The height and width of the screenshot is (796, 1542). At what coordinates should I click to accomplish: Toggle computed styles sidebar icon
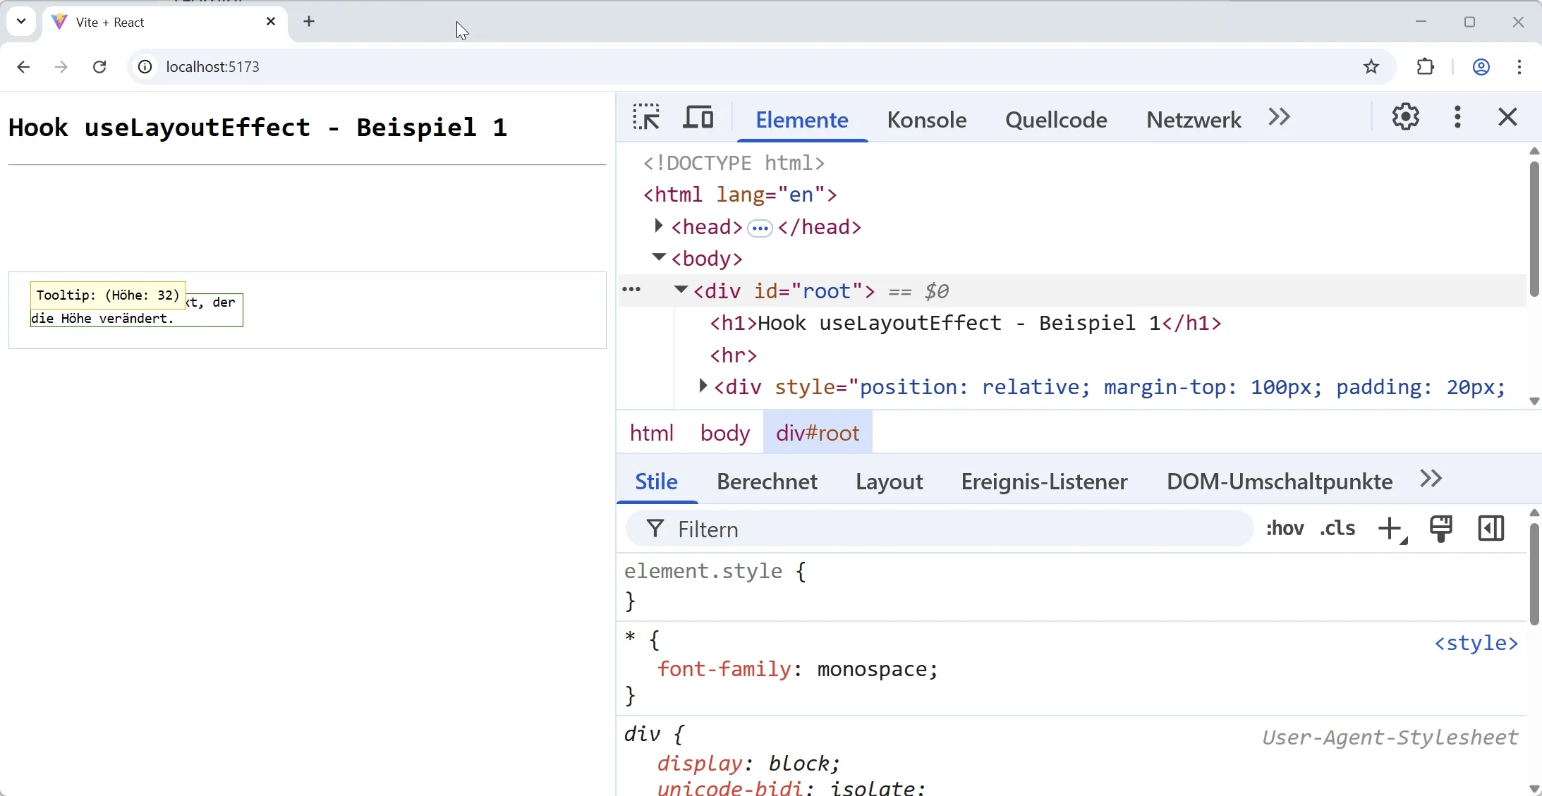click(1491, 528)
